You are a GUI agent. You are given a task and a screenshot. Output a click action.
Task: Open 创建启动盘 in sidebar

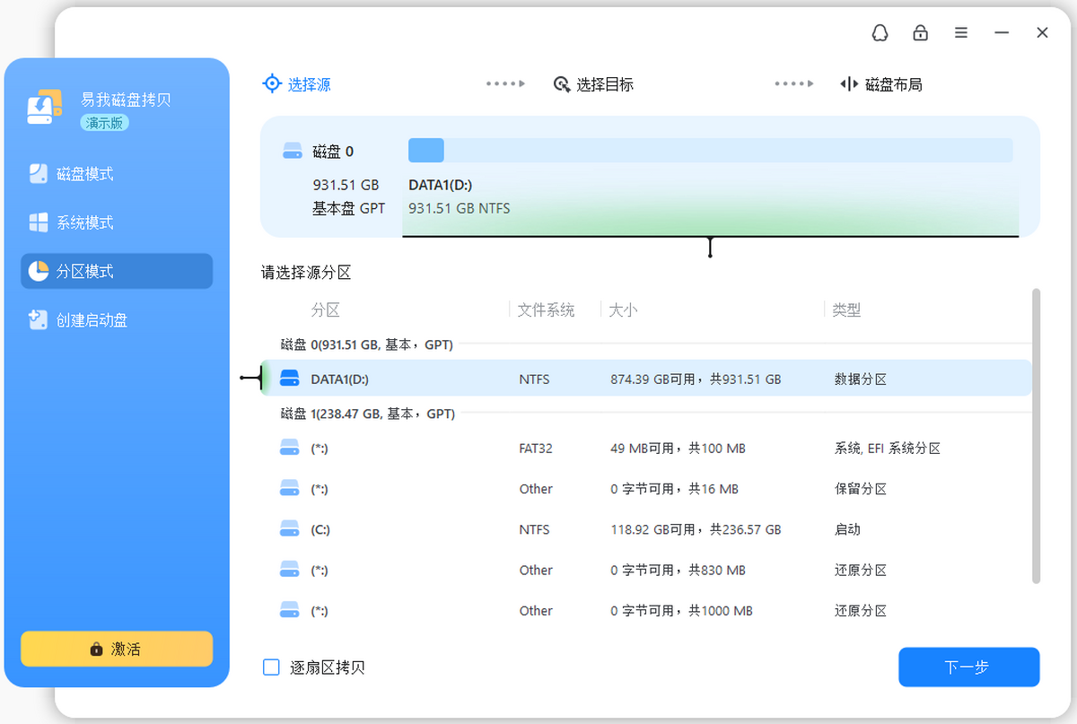click(117, 319)
